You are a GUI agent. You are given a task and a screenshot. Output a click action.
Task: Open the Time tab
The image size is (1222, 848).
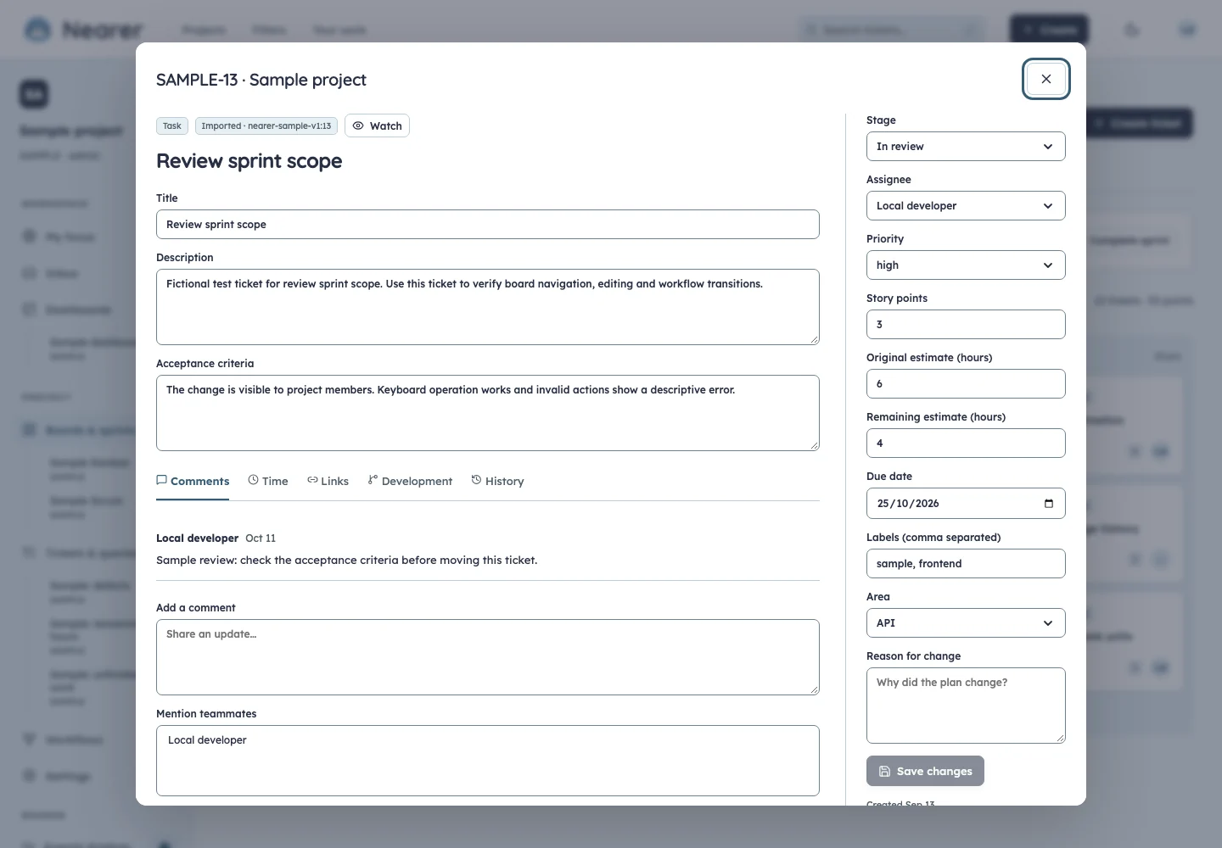(x=268, y=481)
